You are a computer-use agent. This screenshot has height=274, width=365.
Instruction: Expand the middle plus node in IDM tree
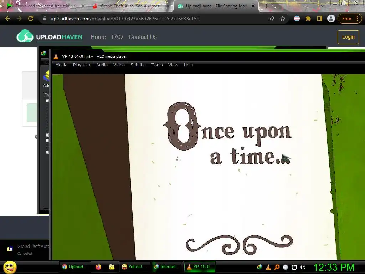click(x=47, y=141)
